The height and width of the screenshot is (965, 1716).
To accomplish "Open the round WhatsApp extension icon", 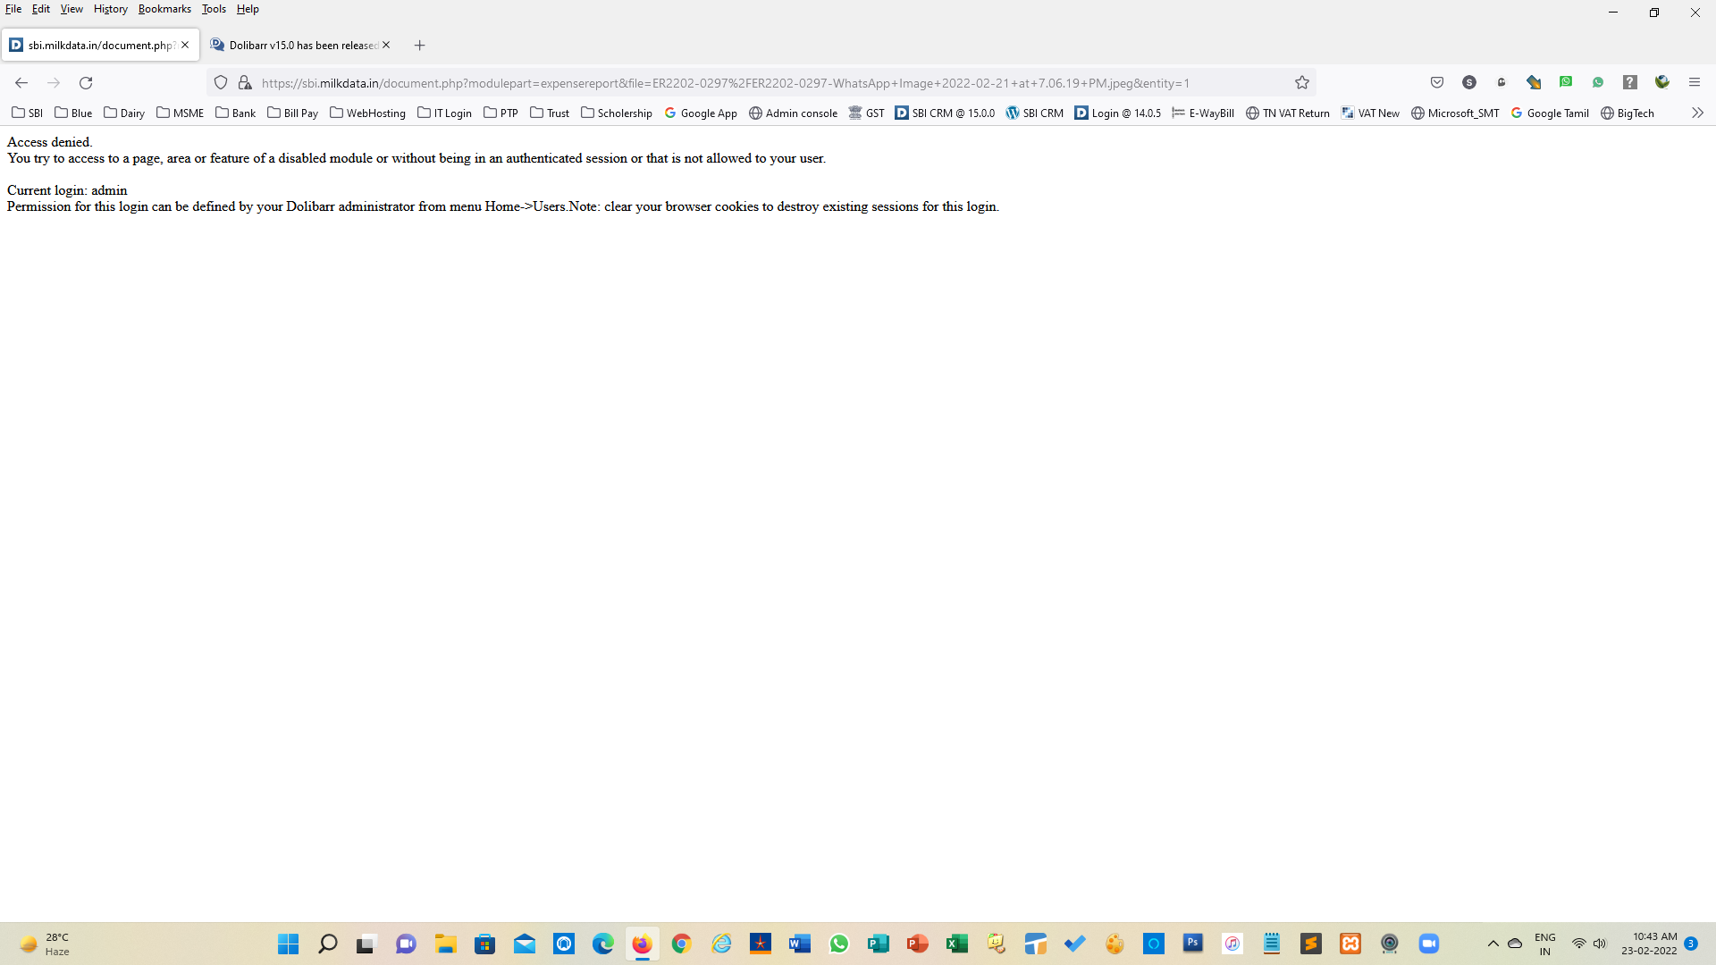I will [1598, 82].
